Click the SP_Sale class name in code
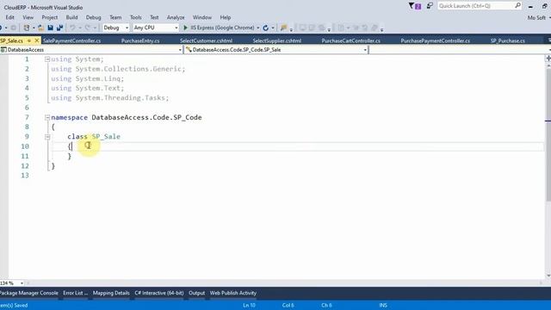The image size is (551, 310). [106, 137]
